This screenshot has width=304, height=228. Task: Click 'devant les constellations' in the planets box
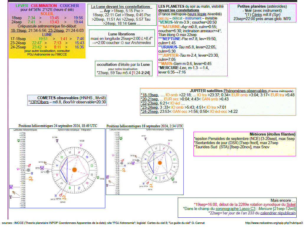tap(179, 10)
